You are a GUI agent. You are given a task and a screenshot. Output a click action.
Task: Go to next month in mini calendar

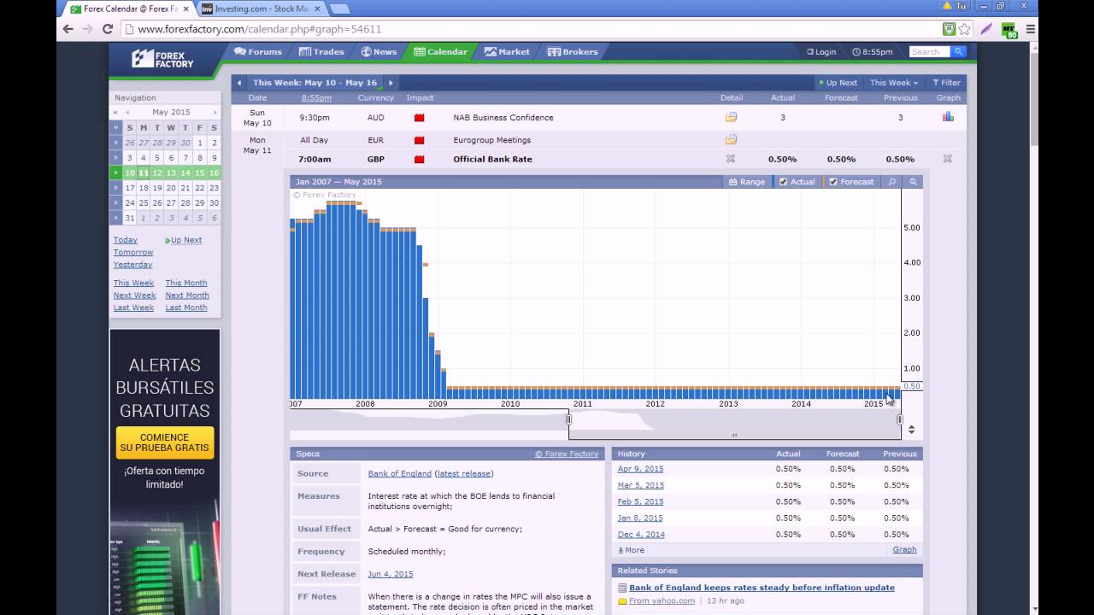215,112
